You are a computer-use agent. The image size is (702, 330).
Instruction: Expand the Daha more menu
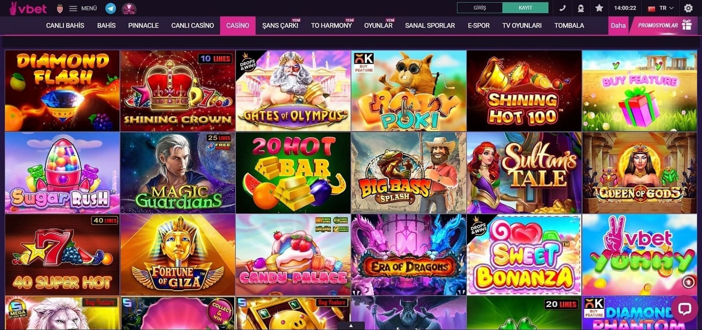[618, 26]
